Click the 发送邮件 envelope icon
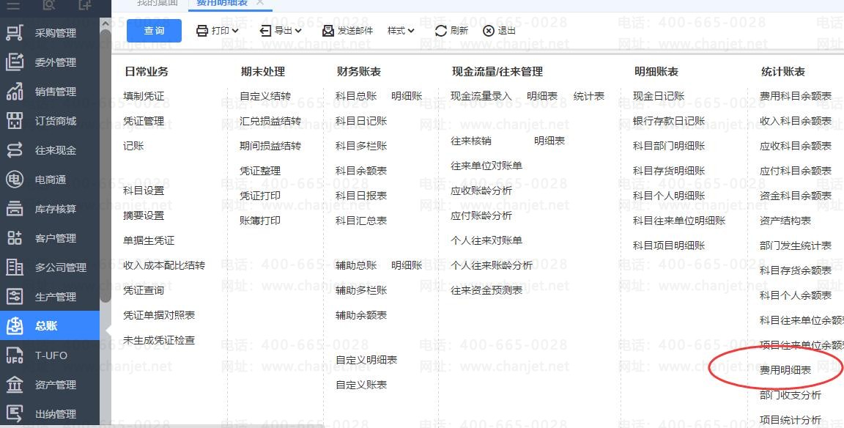Screen dimensions: 844x428 click(329, 31)
